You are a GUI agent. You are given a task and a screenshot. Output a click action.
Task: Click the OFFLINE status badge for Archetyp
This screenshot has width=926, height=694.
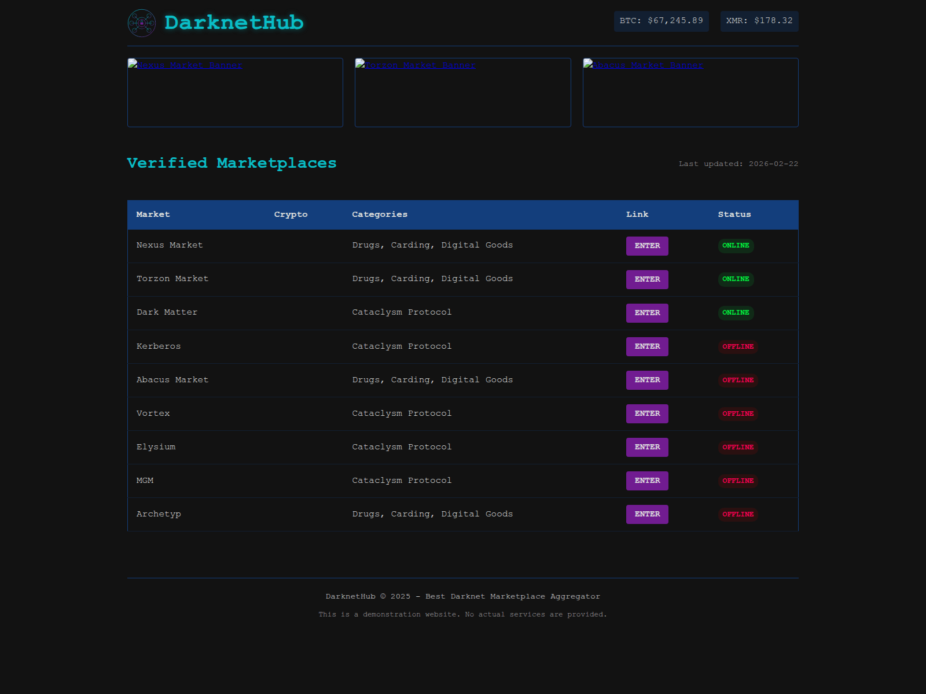(x=738, y=514)
